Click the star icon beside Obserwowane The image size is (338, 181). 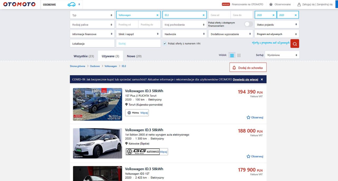click(271, 4)
